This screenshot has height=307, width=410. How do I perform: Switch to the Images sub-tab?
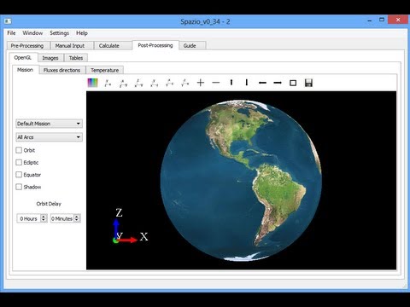click(x=50, y=58)
